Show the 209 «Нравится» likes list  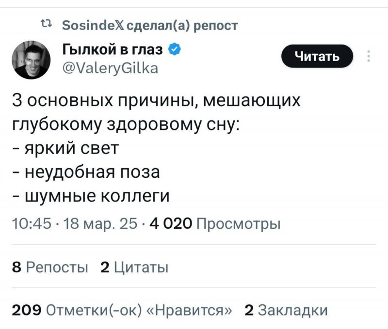pos(122,310)
